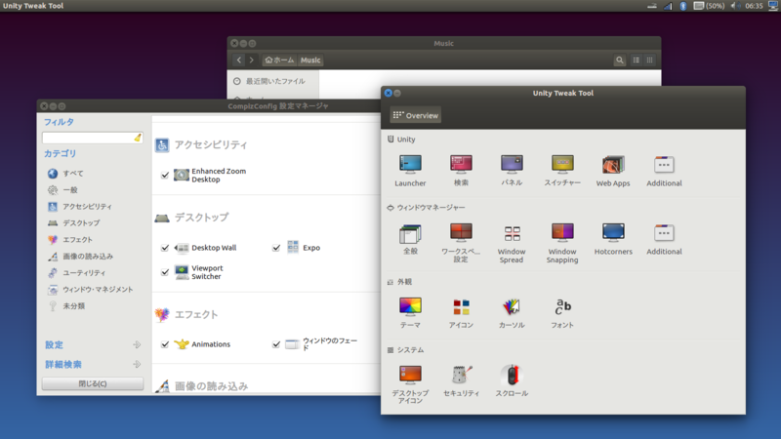Toggle Expo plugin checkbox

(x=276, y=248)
